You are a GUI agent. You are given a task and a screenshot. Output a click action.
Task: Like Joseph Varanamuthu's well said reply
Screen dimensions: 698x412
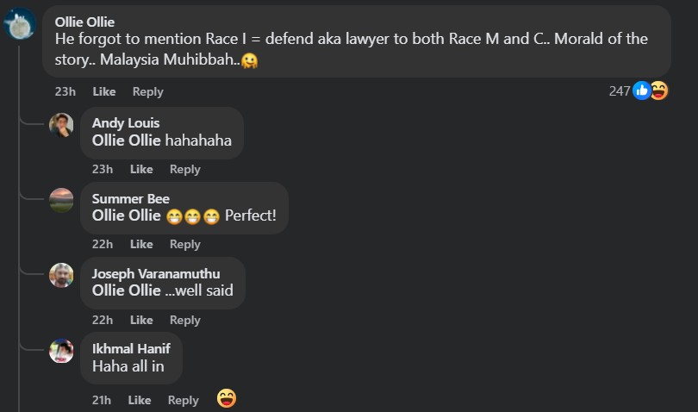(x=141, y=321)
